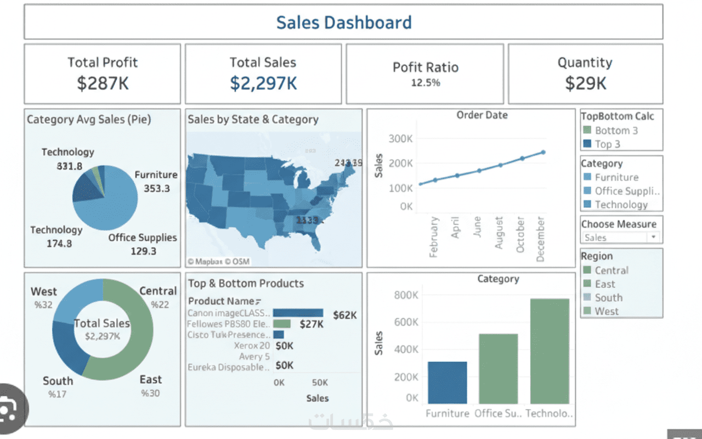Click the $27K bar label
Image resolution: width=702 pixels, height=439 pixels.
coord(312,324)
